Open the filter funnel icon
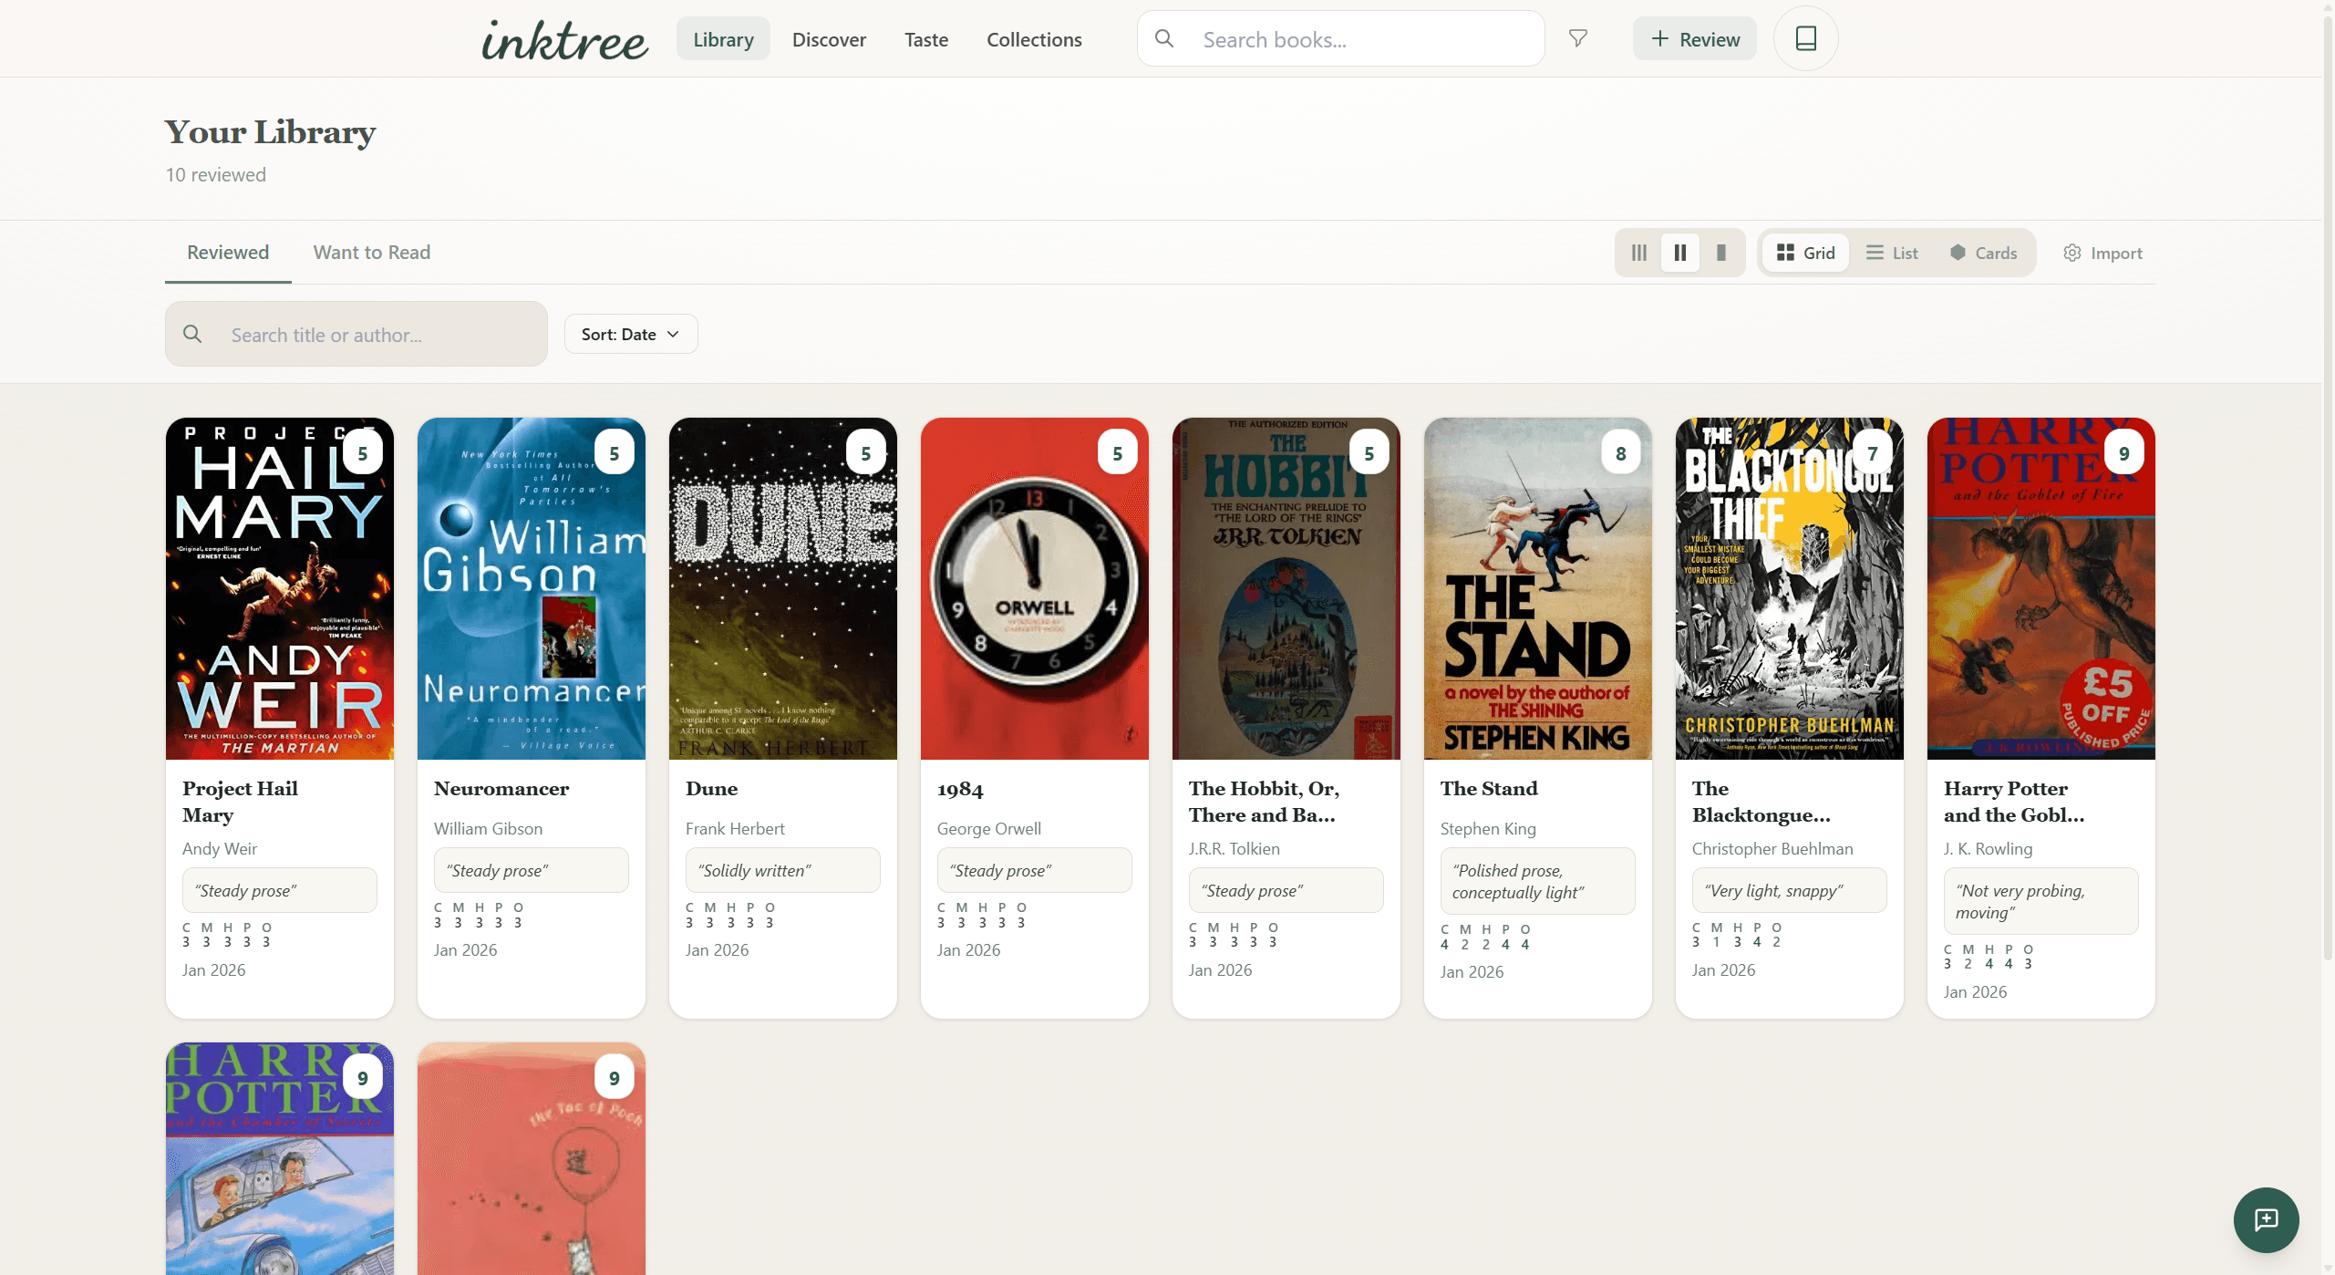2335x1275 pixels. [x=1576, y=38]
